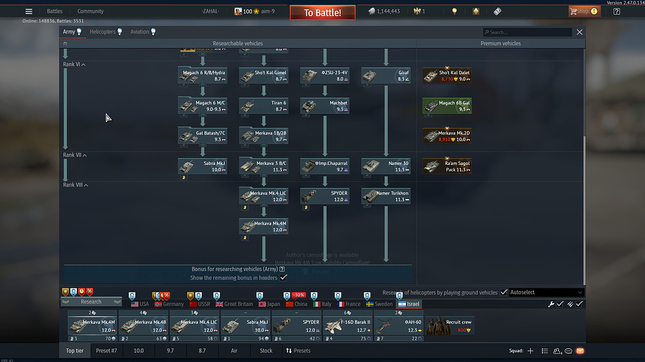
Task: Click Recruit crew slot
Action: click(450, 326)
